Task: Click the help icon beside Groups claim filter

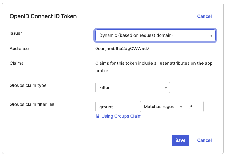Action: click(x=52, y=104)
